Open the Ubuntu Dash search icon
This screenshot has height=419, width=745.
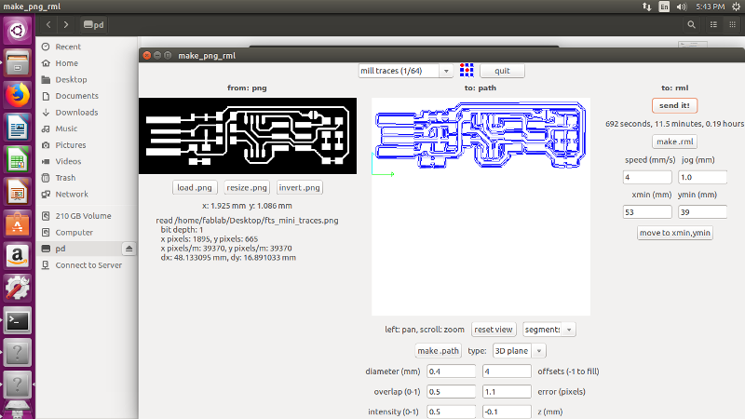tap(18, 31)
